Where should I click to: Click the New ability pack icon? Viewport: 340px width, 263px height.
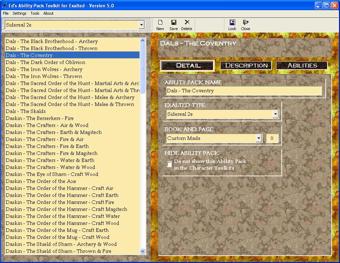click(x=160, y=23)
